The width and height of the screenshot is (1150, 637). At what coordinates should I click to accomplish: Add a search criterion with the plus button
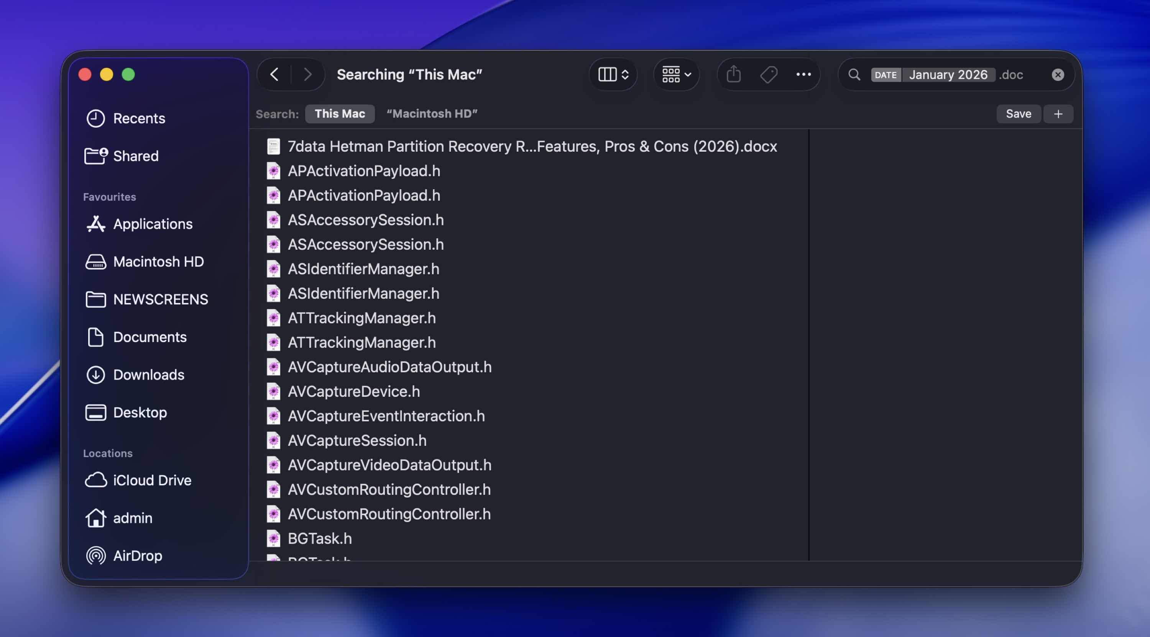point(1058,114)
